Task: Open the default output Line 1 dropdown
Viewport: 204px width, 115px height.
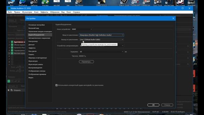Action: pyautogui.click(x=101, y=40)
